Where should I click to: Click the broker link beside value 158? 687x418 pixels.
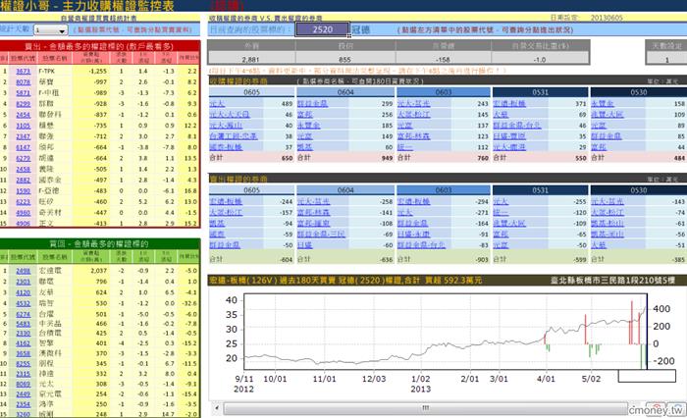pos(602,104)
